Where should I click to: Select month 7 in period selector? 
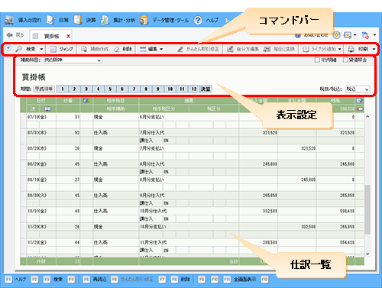tap(134, 89)
